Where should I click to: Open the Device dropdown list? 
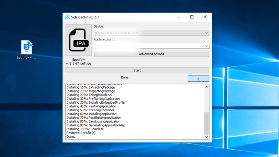click(x=206, y=33)
